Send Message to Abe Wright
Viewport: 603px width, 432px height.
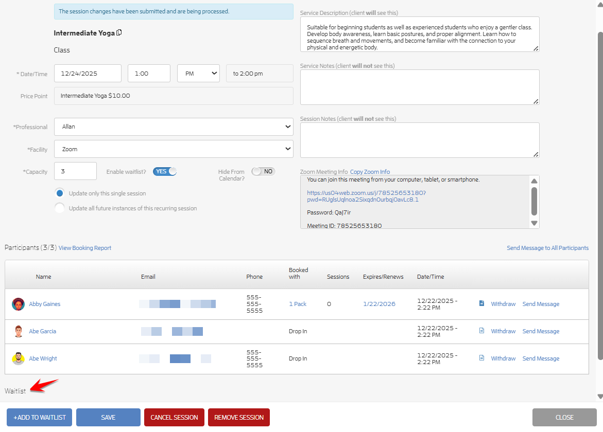coord(541,358)
